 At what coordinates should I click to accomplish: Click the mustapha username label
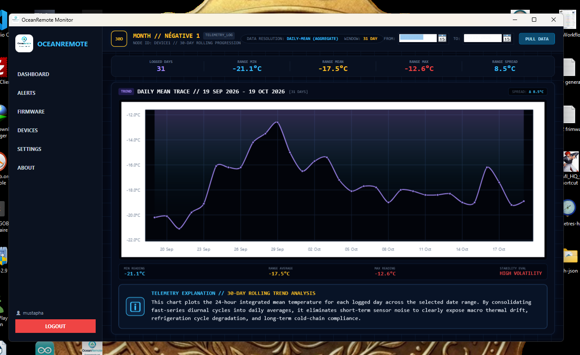(33, 313)
